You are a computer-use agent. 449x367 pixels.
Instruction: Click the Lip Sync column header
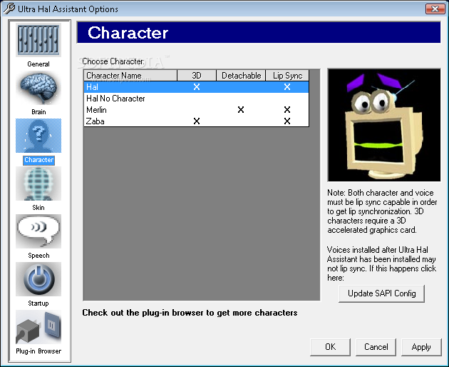pyautogui.click(x=287, y=76)
